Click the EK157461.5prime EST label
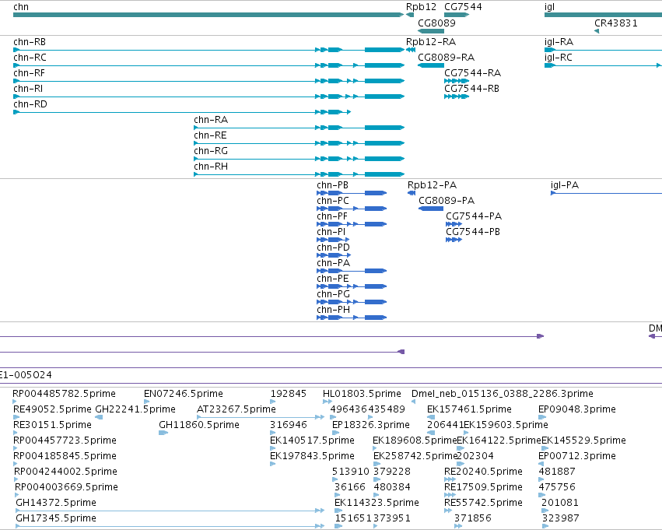The image size is (662, 530). tap(469, 409)
